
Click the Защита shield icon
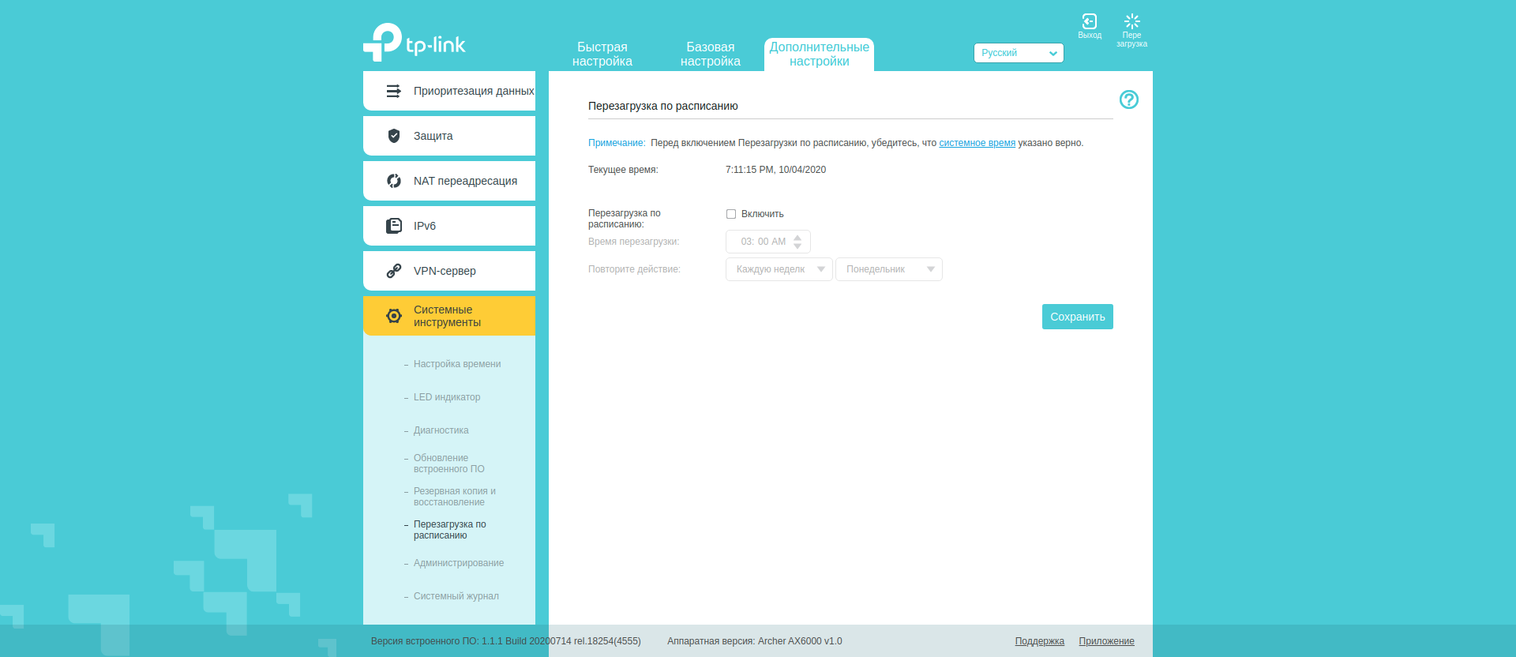point(393,136)
